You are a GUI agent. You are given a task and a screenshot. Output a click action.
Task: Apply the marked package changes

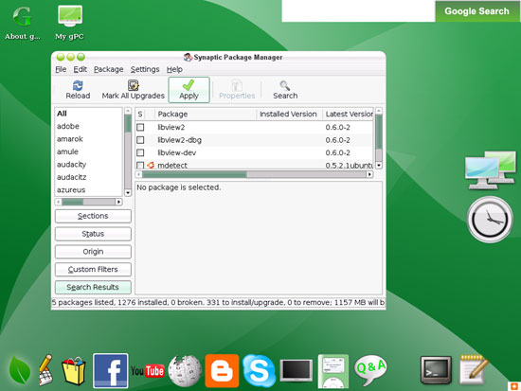tap(189, 90)
